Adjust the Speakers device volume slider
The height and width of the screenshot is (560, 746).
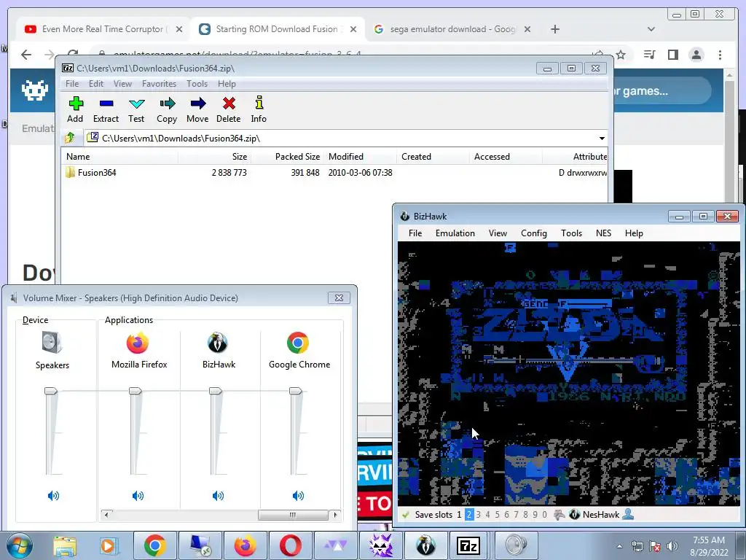(x=51, y=391)
